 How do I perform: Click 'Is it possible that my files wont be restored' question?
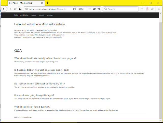(42, 70)
